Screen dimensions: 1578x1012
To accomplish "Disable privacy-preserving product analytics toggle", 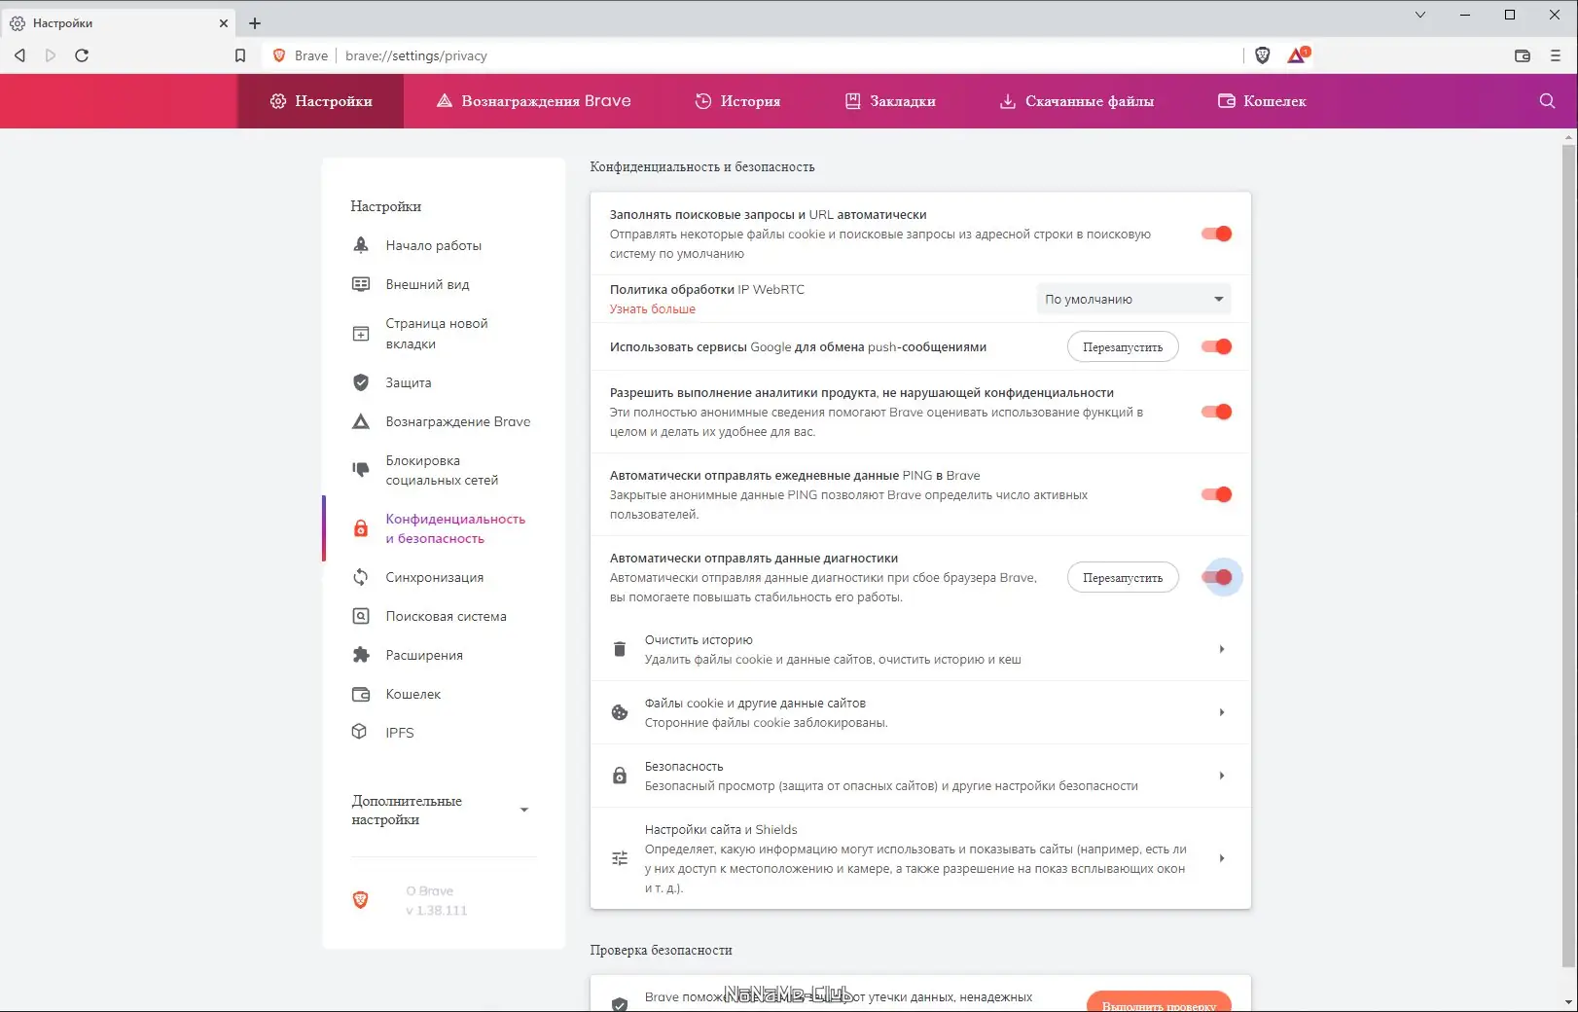I will click(1216, 412).
